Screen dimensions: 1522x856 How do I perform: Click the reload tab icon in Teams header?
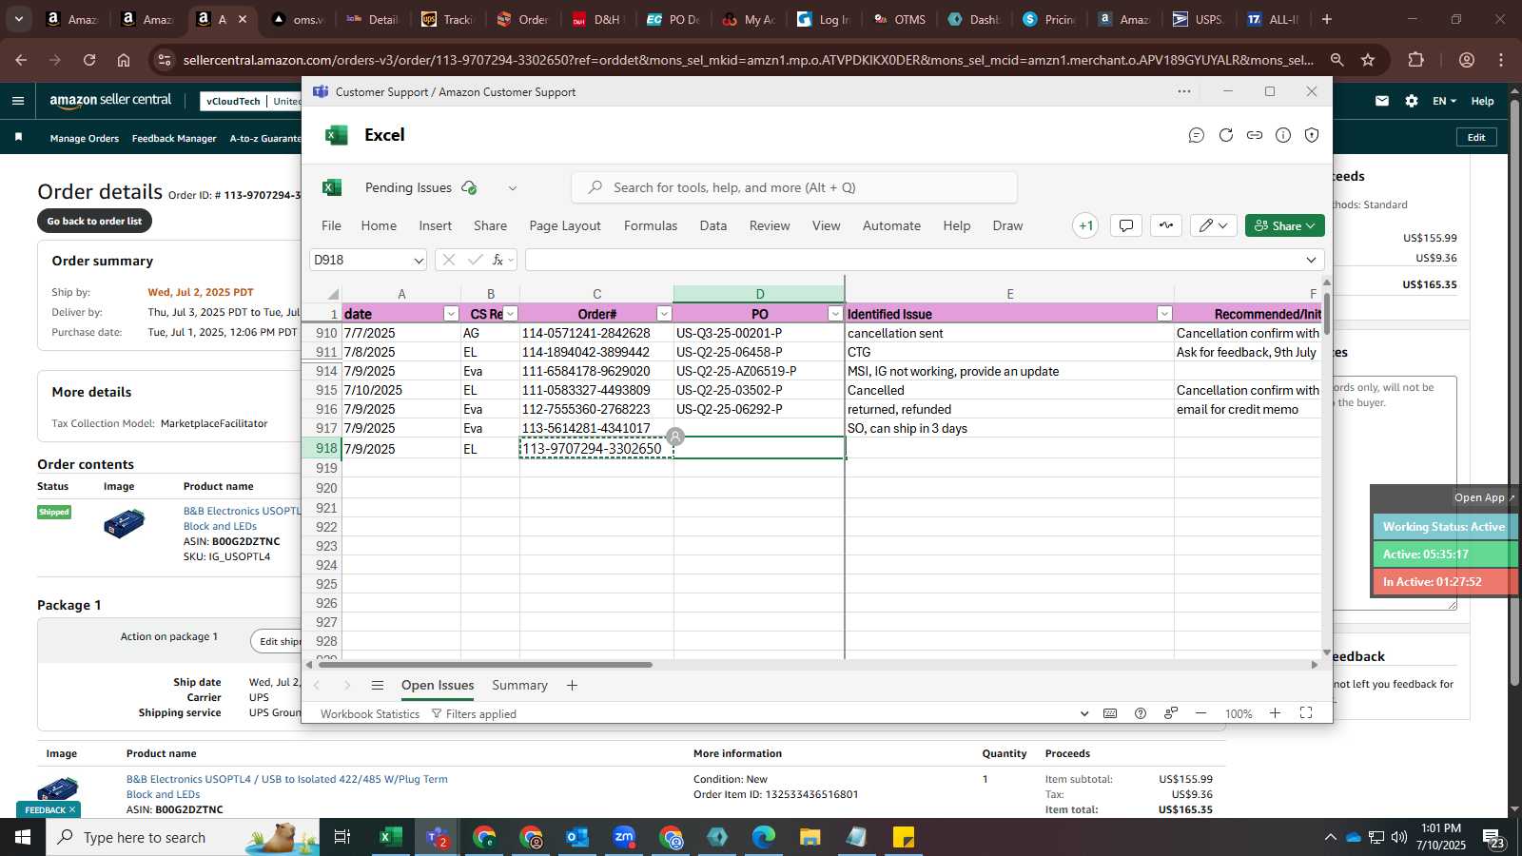[1226, 135]
